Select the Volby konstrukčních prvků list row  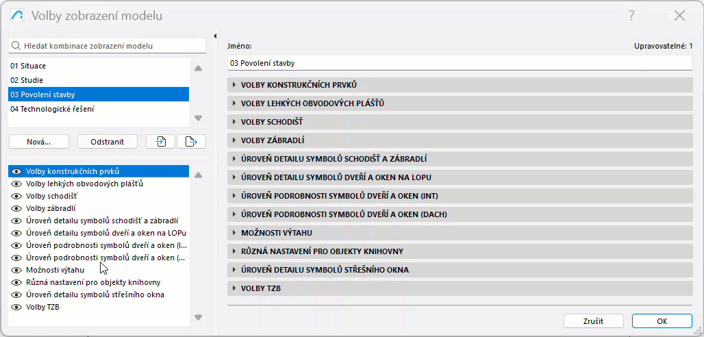[x=99, y=172]
